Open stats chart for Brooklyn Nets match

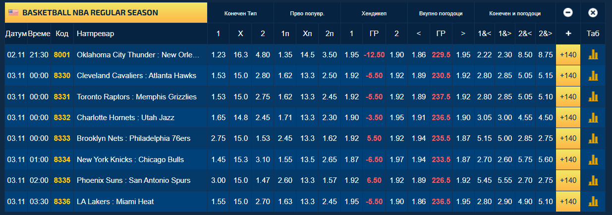[593, 138]
